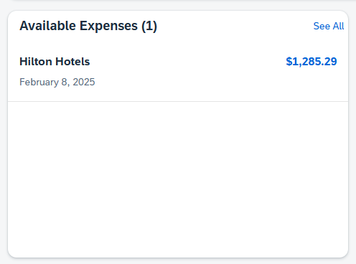Click the year 2025 in the expense date
The image size is (356, 264).
point(84,82)
